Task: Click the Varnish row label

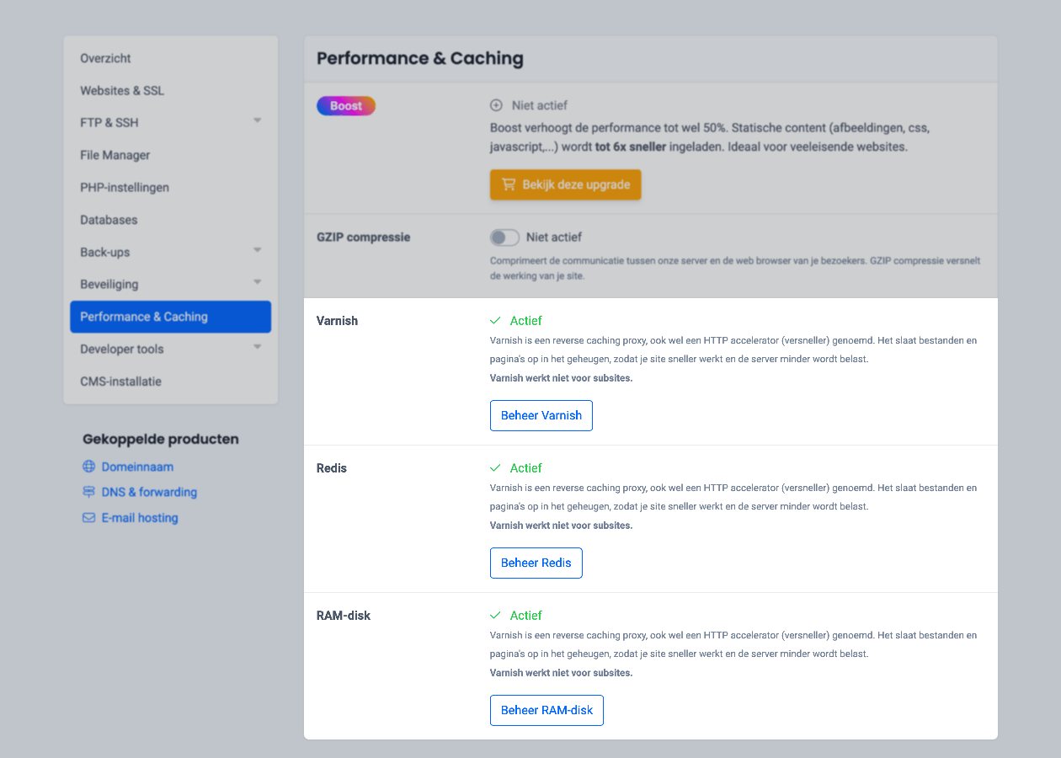Action: pos(337,321)
